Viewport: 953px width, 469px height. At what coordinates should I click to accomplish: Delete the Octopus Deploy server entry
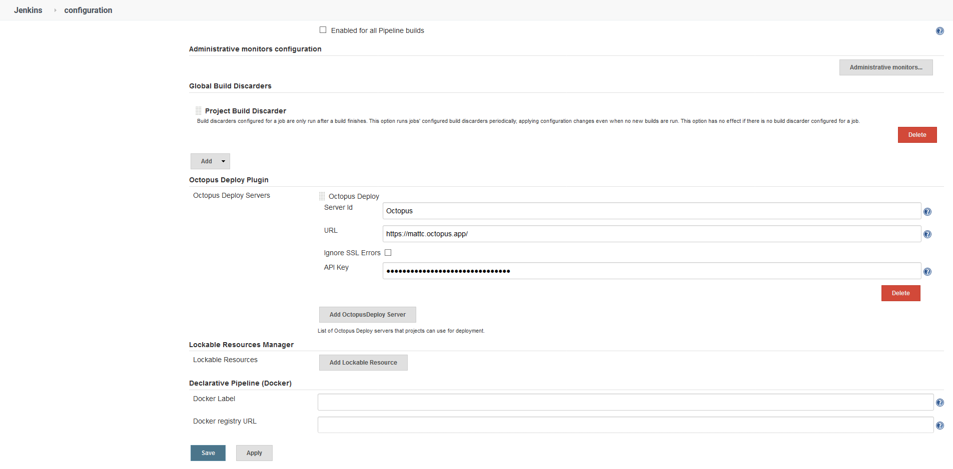pyautogui.click(x=900, y=293)
